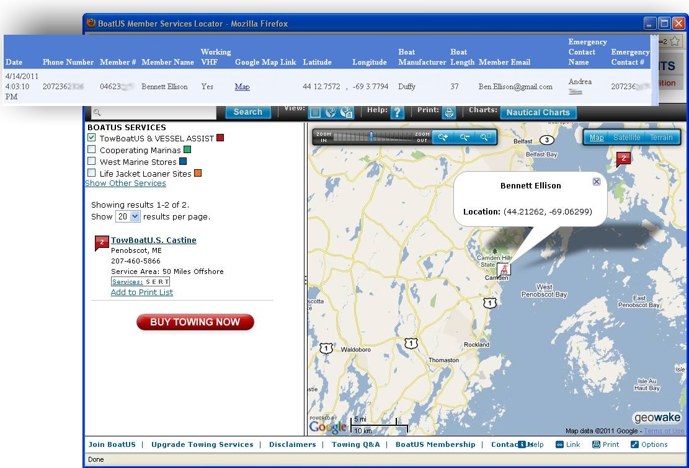Click the zoom out magnifier icon
The height and width of the screenshot is (468, 689).
click(464, 138)
